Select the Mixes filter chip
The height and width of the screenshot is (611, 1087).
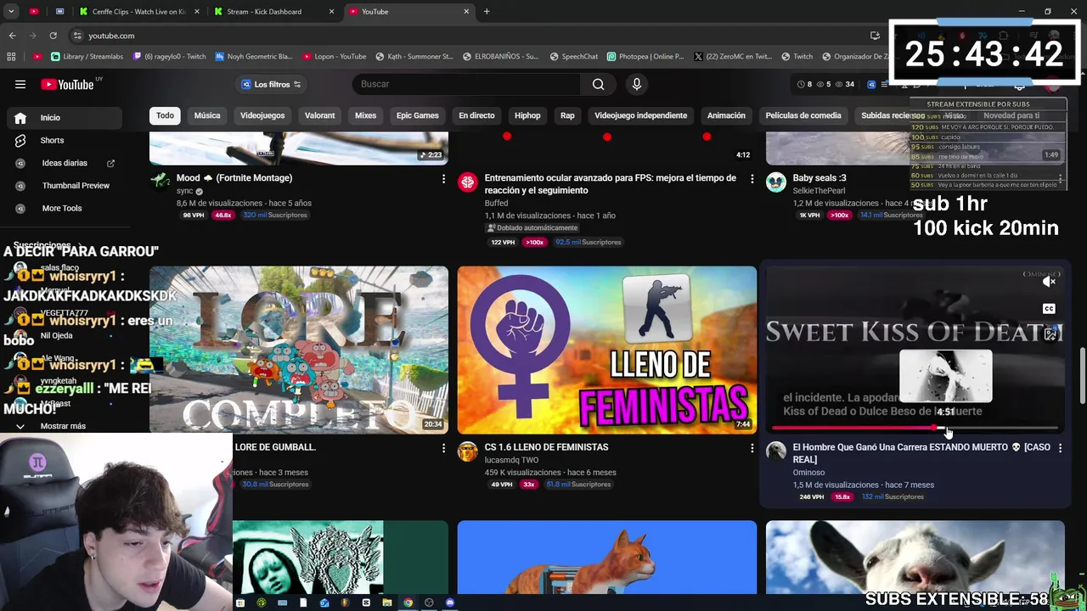pos(365,115)
